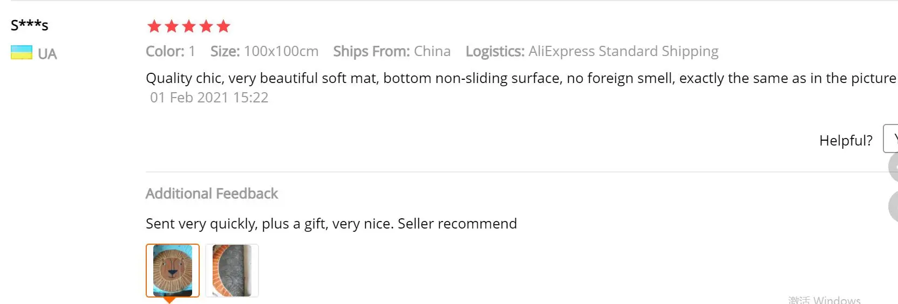The image size is (898, 304).
Task: Click the second red rating star
Action: 172,26
